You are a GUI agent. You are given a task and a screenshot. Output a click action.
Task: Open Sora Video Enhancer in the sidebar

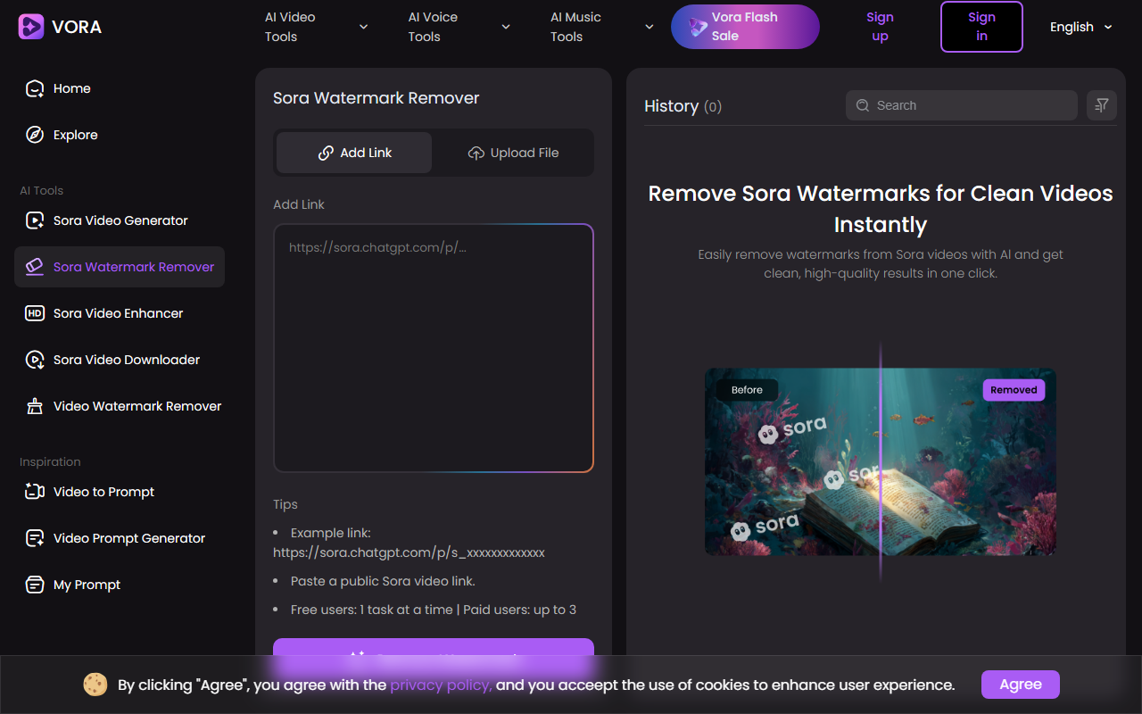(x=120, y=313)
